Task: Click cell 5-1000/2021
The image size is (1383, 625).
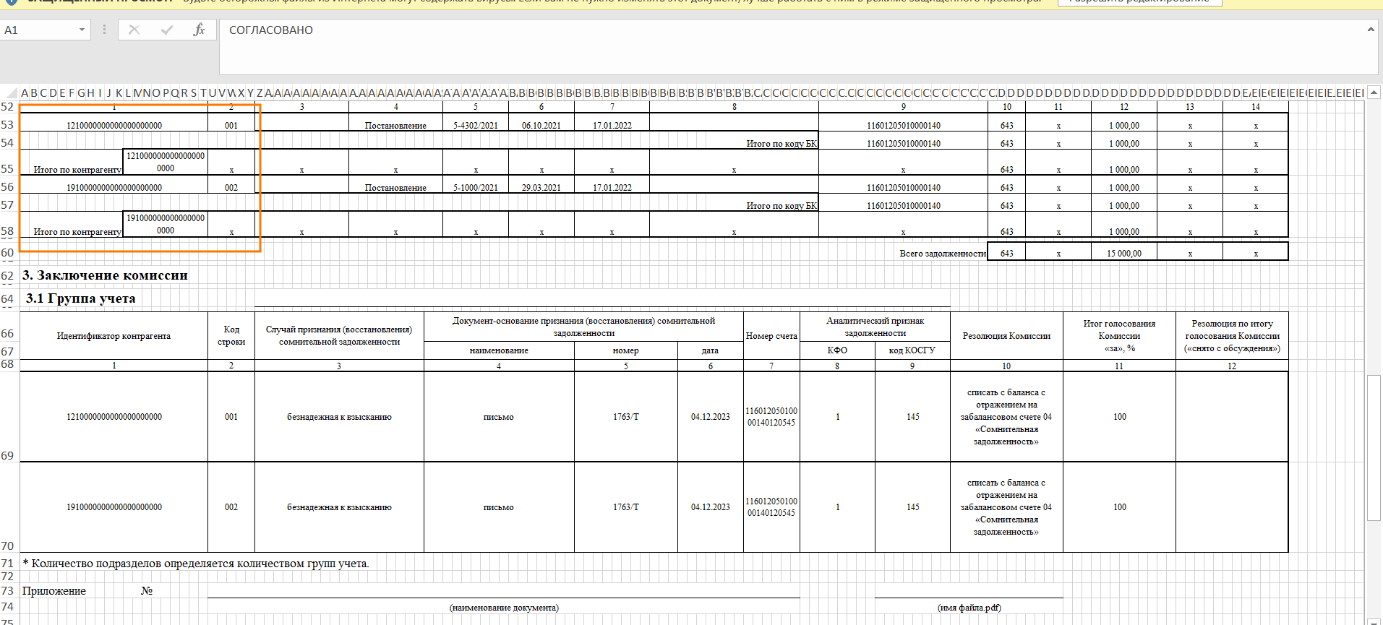Action: pos(476,188)
